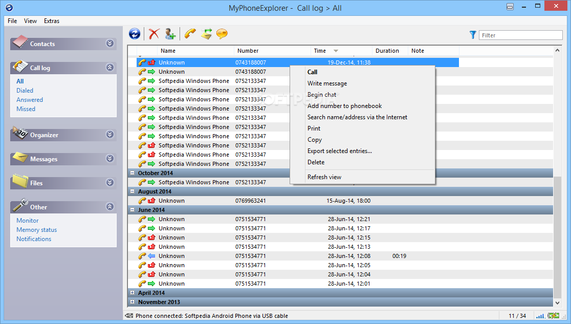Viewport: 571px width, 324px height.
Task: Click the Note column header
Action: (433, 51)
